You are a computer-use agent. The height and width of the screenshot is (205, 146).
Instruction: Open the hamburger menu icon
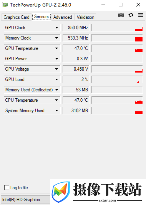(x=141, y=15)
